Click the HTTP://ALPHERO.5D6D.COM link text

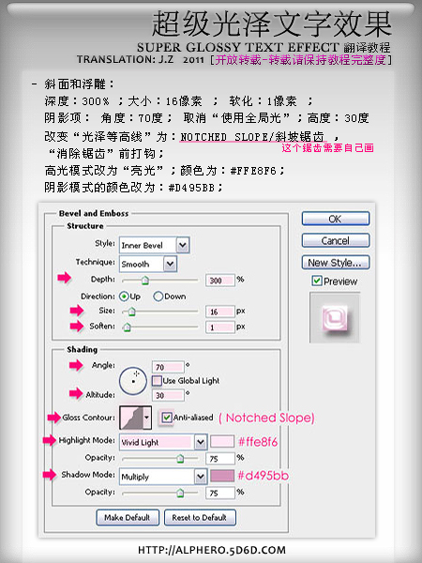point(212,550)
